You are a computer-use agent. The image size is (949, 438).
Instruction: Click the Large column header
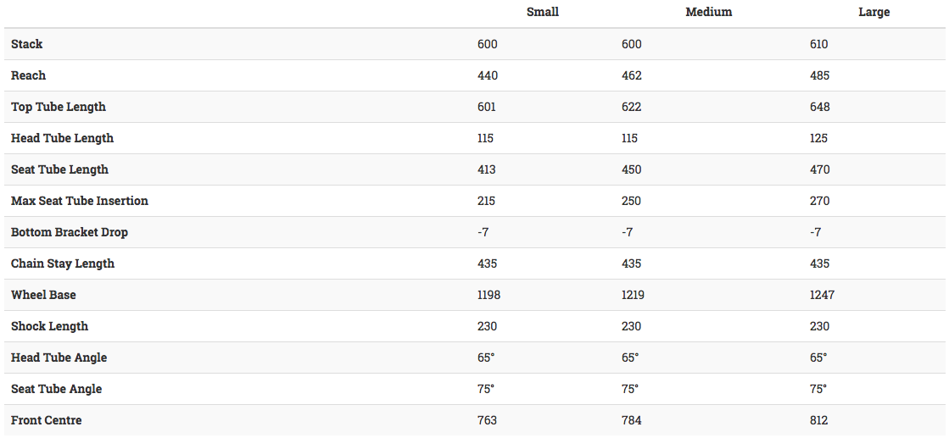pos(874,12)
